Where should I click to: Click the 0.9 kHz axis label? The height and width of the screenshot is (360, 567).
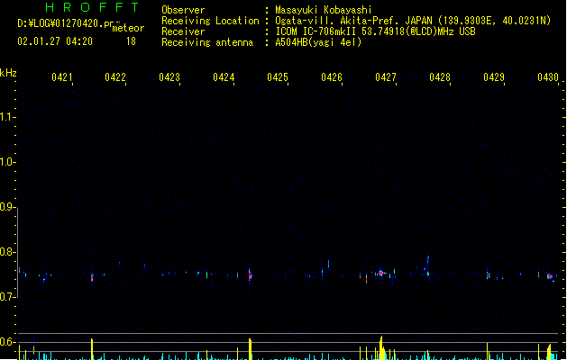point(6,206)
